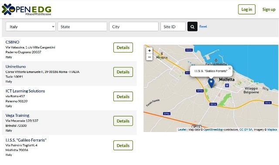Open the OpenStreetMap contributors link

click(213, 129)
